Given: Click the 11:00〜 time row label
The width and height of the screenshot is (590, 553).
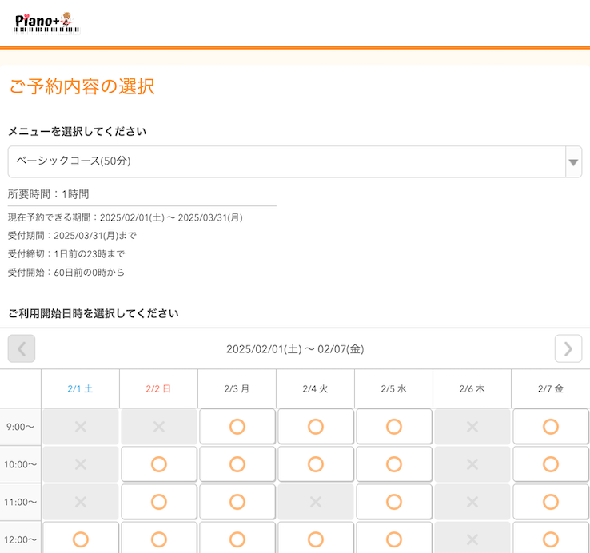Looking at the screenshot, I should click(20, 502).
